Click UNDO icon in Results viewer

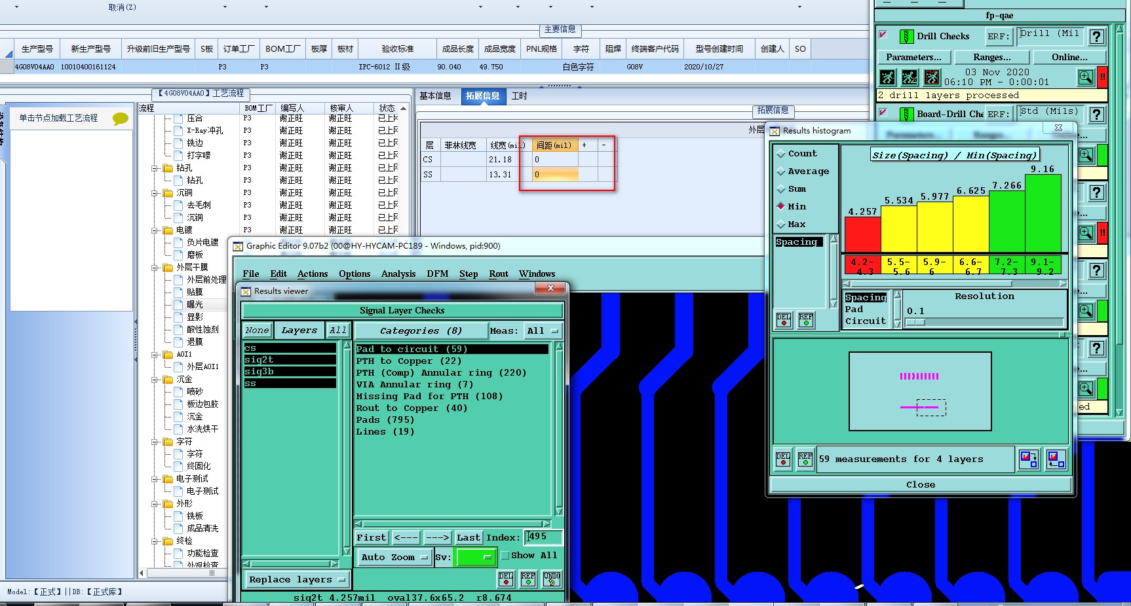[552, 579]
